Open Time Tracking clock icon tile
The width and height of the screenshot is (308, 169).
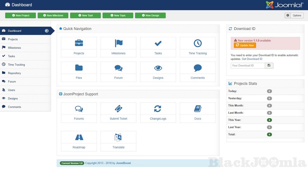(197, 47)
